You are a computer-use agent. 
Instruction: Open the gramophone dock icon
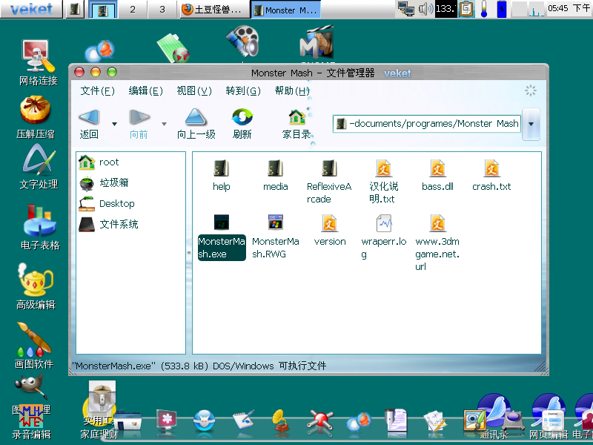point(281,421)
